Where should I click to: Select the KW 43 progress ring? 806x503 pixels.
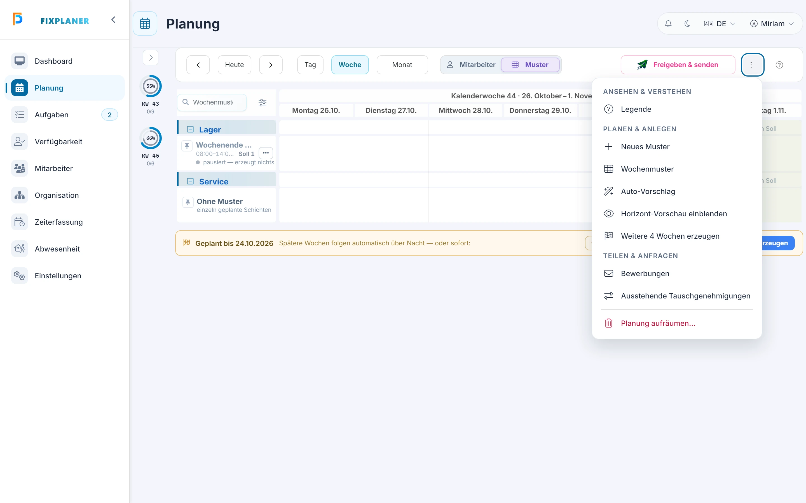[x=151, y=86]
